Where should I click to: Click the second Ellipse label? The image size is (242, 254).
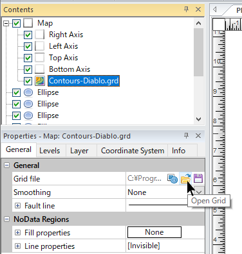click(x=48, y=104)
